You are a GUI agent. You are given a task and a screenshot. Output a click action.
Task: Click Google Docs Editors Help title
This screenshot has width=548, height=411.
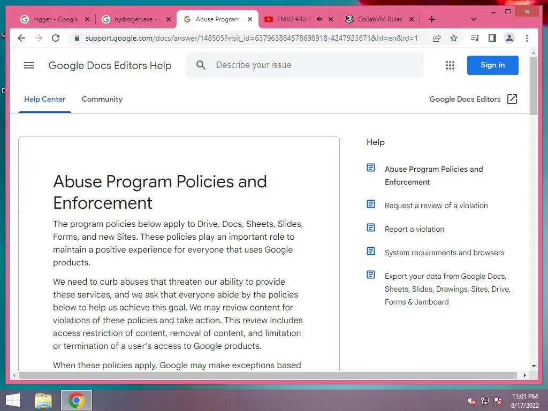110,65
